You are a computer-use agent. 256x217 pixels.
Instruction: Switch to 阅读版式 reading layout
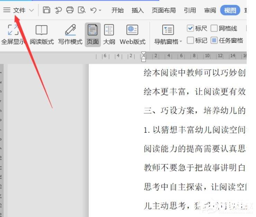(x=42, y=35)
